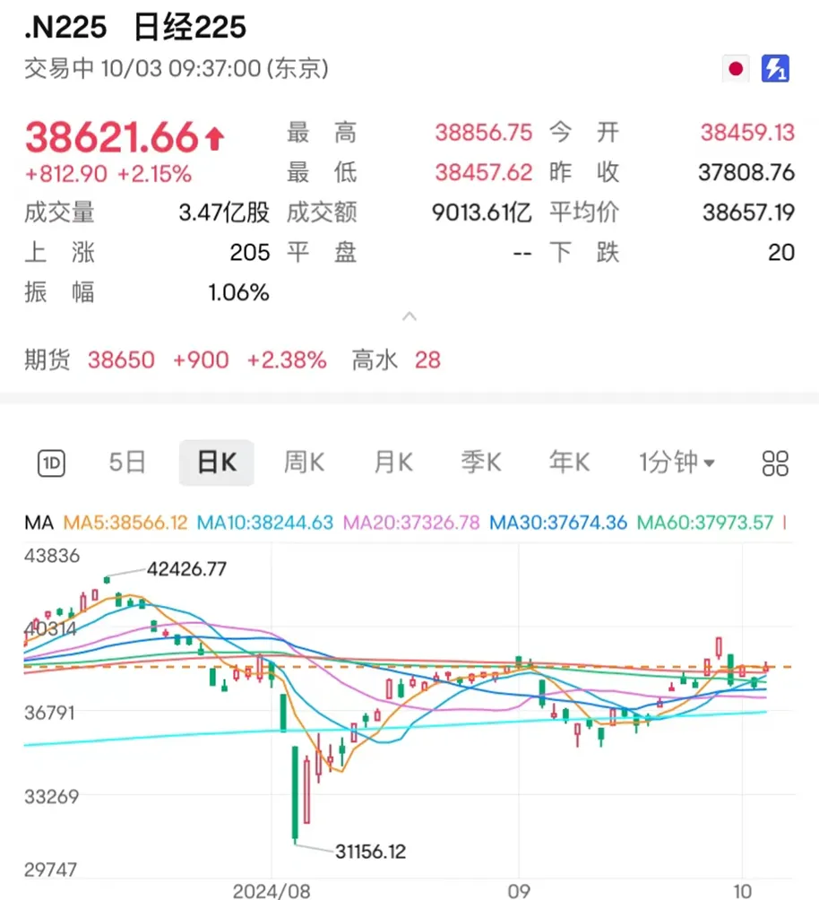The width and height of the screenshot is (819, 900).
Task: Tap the percentage change +2.15%
Action: click(154, 174)
